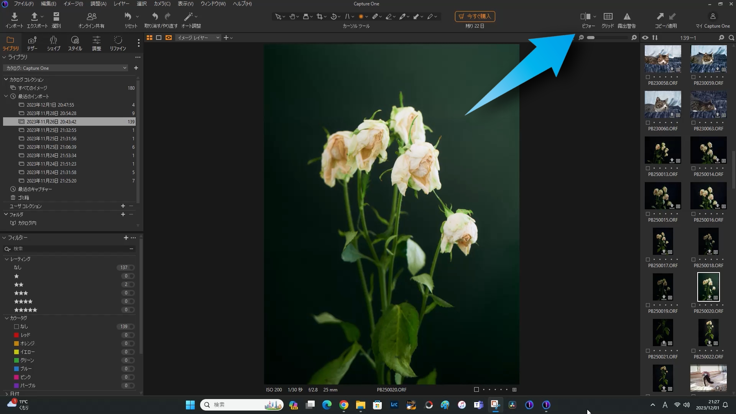Select the eyedropper picker cursor tool
The width and height of the screenshot is (736, 414).
point(402,16)
